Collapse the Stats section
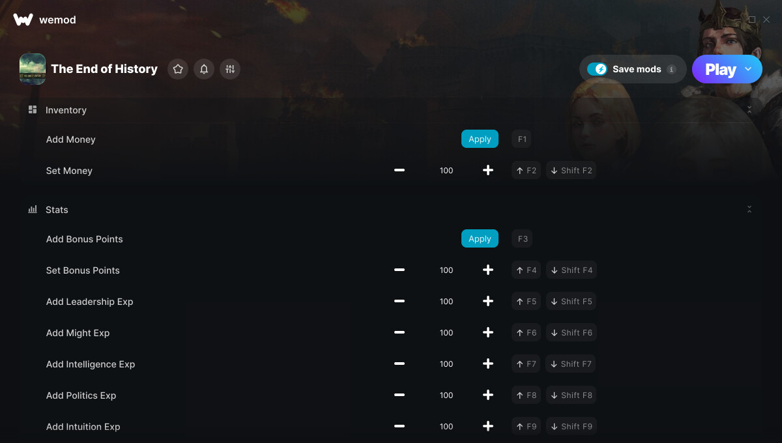782x443 pixels. [749, 210]
